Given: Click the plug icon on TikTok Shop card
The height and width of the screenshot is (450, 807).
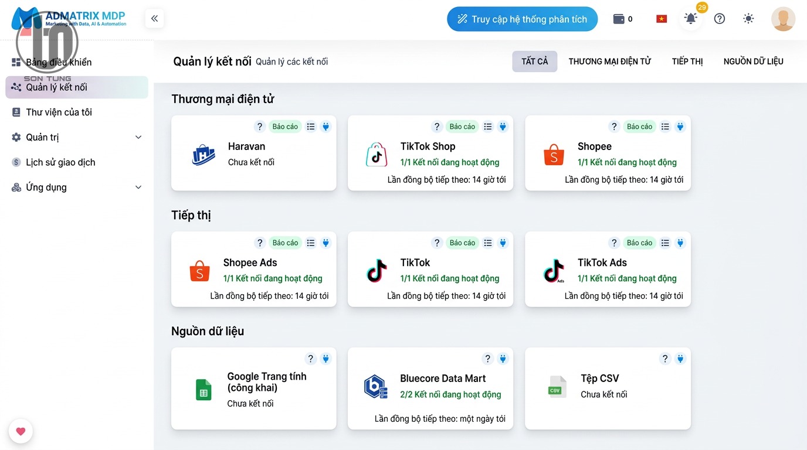Looking at the screenshot, I should (503, 127).
